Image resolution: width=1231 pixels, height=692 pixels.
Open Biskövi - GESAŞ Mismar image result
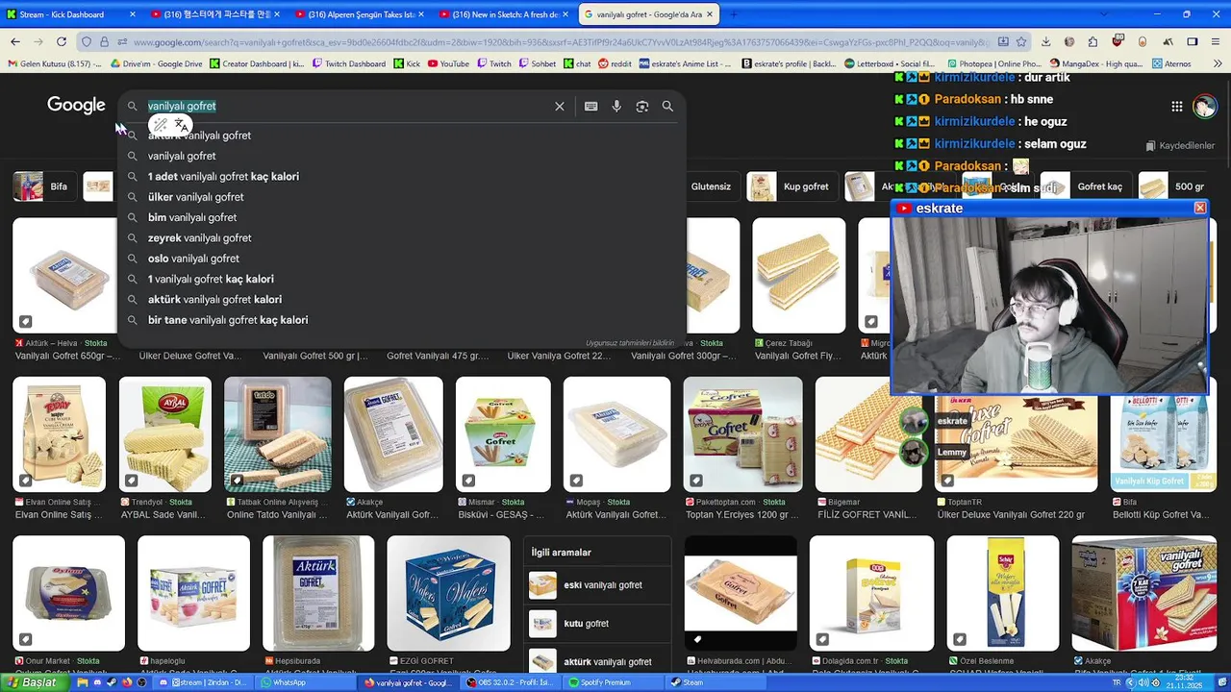coord(503,434)
